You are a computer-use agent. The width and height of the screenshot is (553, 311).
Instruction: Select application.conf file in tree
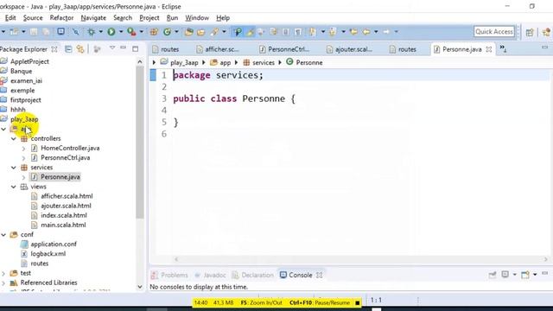click(x=54, y=244)
